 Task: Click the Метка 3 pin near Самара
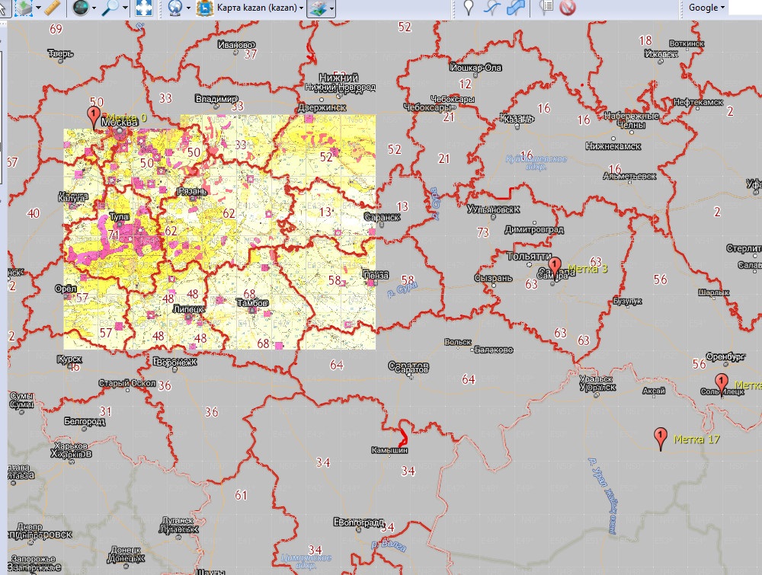click(555, 267)
